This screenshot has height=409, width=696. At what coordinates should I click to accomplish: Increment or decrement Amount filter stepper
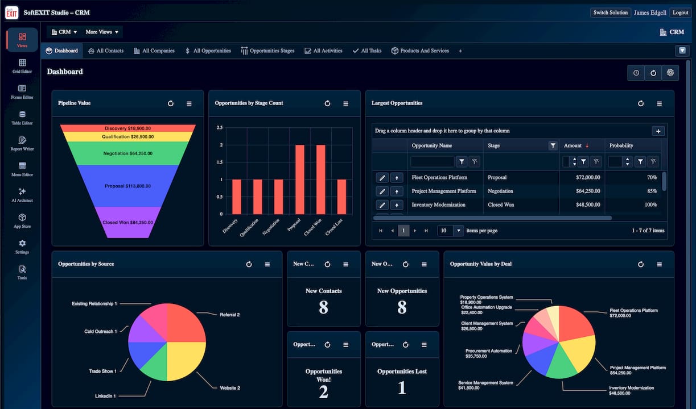pos(574,162)
